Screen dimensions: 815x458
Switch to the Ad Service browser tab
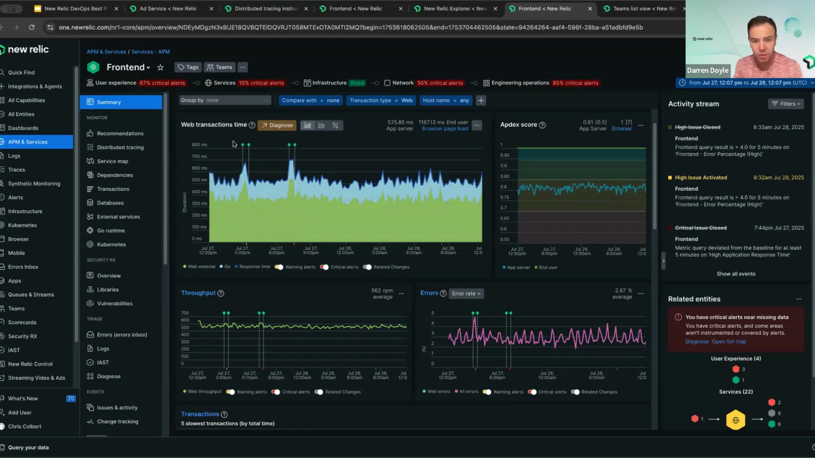click(x=168, y=8)
